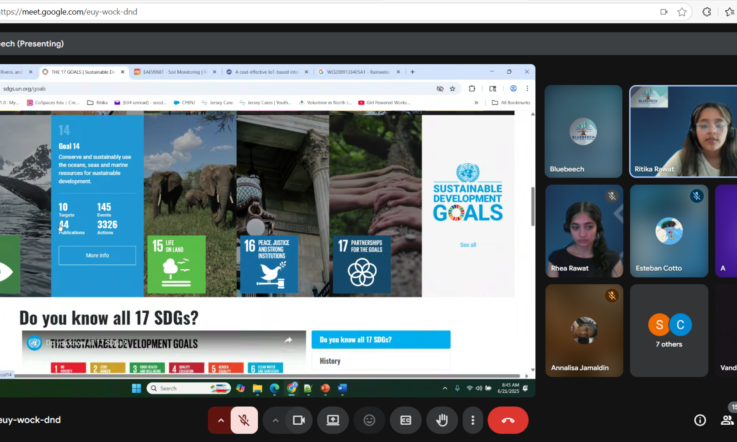
Task: Turn on closed captions
Action: click(406, 420)
